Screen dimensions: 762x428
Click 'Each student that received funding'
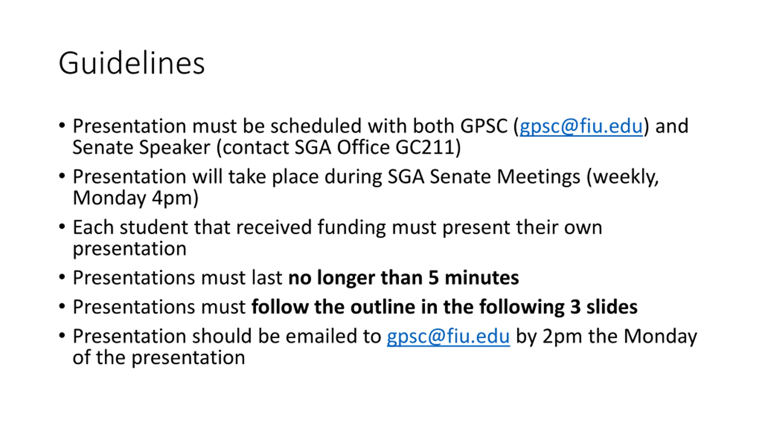click(x=229, y=227)
